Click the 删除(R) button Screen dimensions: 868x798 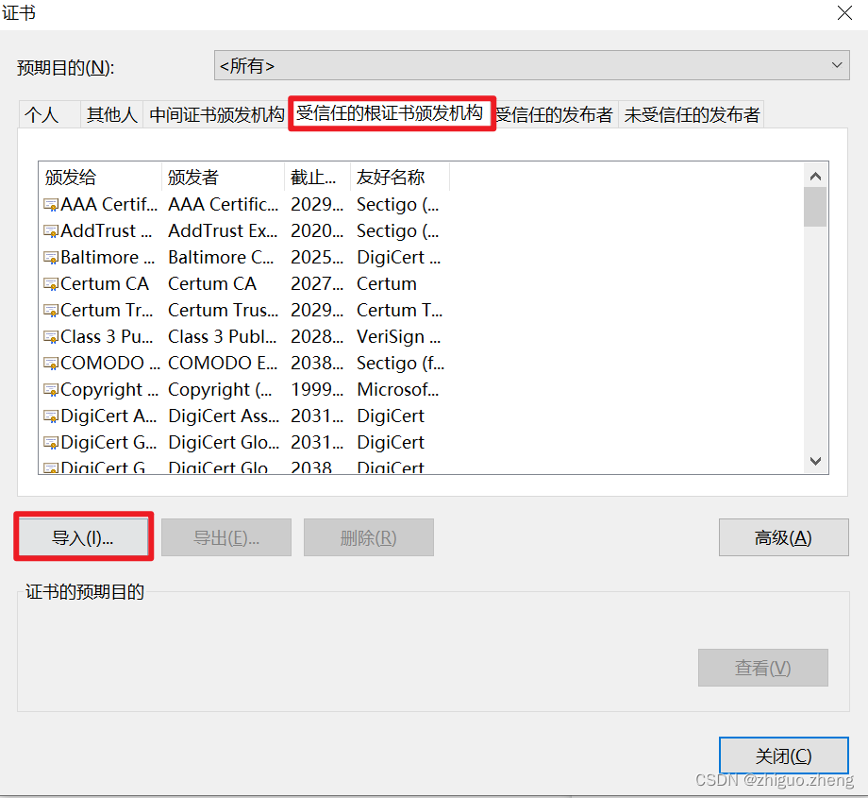[x=368, y=537]
